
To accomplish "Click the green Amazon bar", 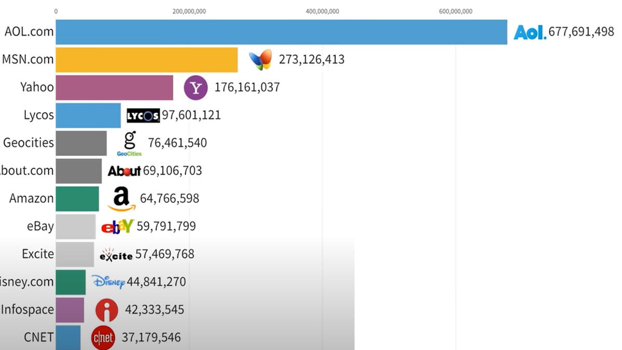I will 77,199.
